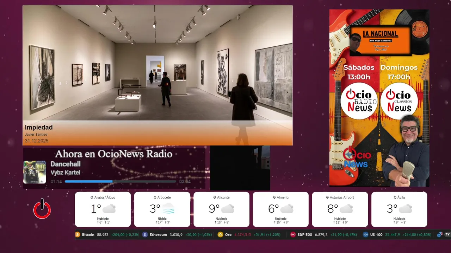Click the song progress bar
This screenshot has width=451, height=253.
(x=121, y=181)
